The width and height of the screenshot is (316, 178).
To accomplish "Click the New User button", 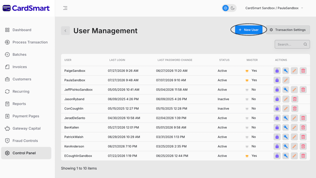I will [x=249, y=30].
